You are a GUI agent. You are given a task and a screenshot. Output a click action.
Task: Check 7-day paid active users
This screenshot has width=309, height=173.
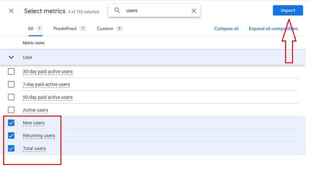point(11,84)
